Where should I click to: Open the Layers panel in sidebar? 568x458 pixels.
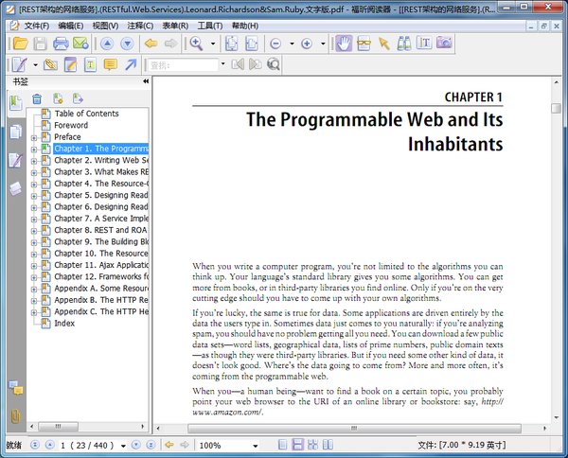pos(15,188)
